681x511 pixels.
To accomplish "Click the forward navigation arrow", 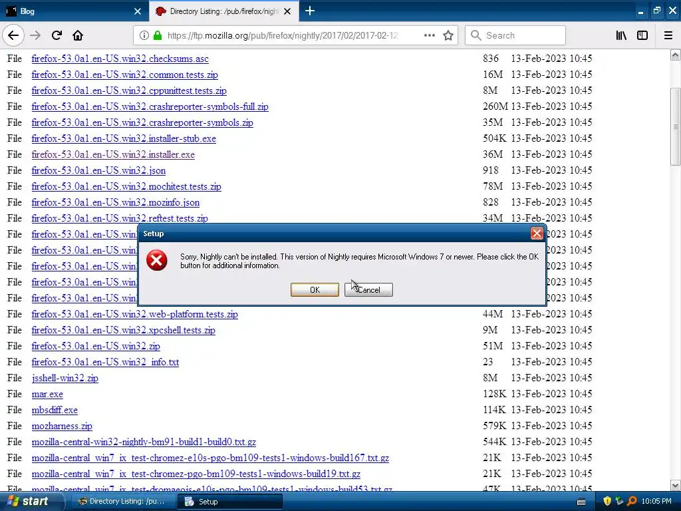I will click(35, 35).
